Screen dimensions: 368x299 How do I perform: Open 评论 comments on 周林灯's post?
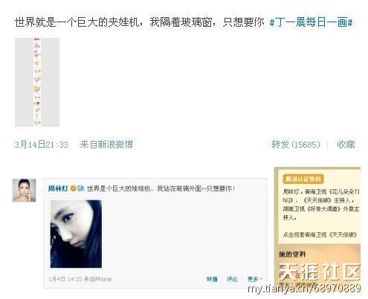click(232, 279)
